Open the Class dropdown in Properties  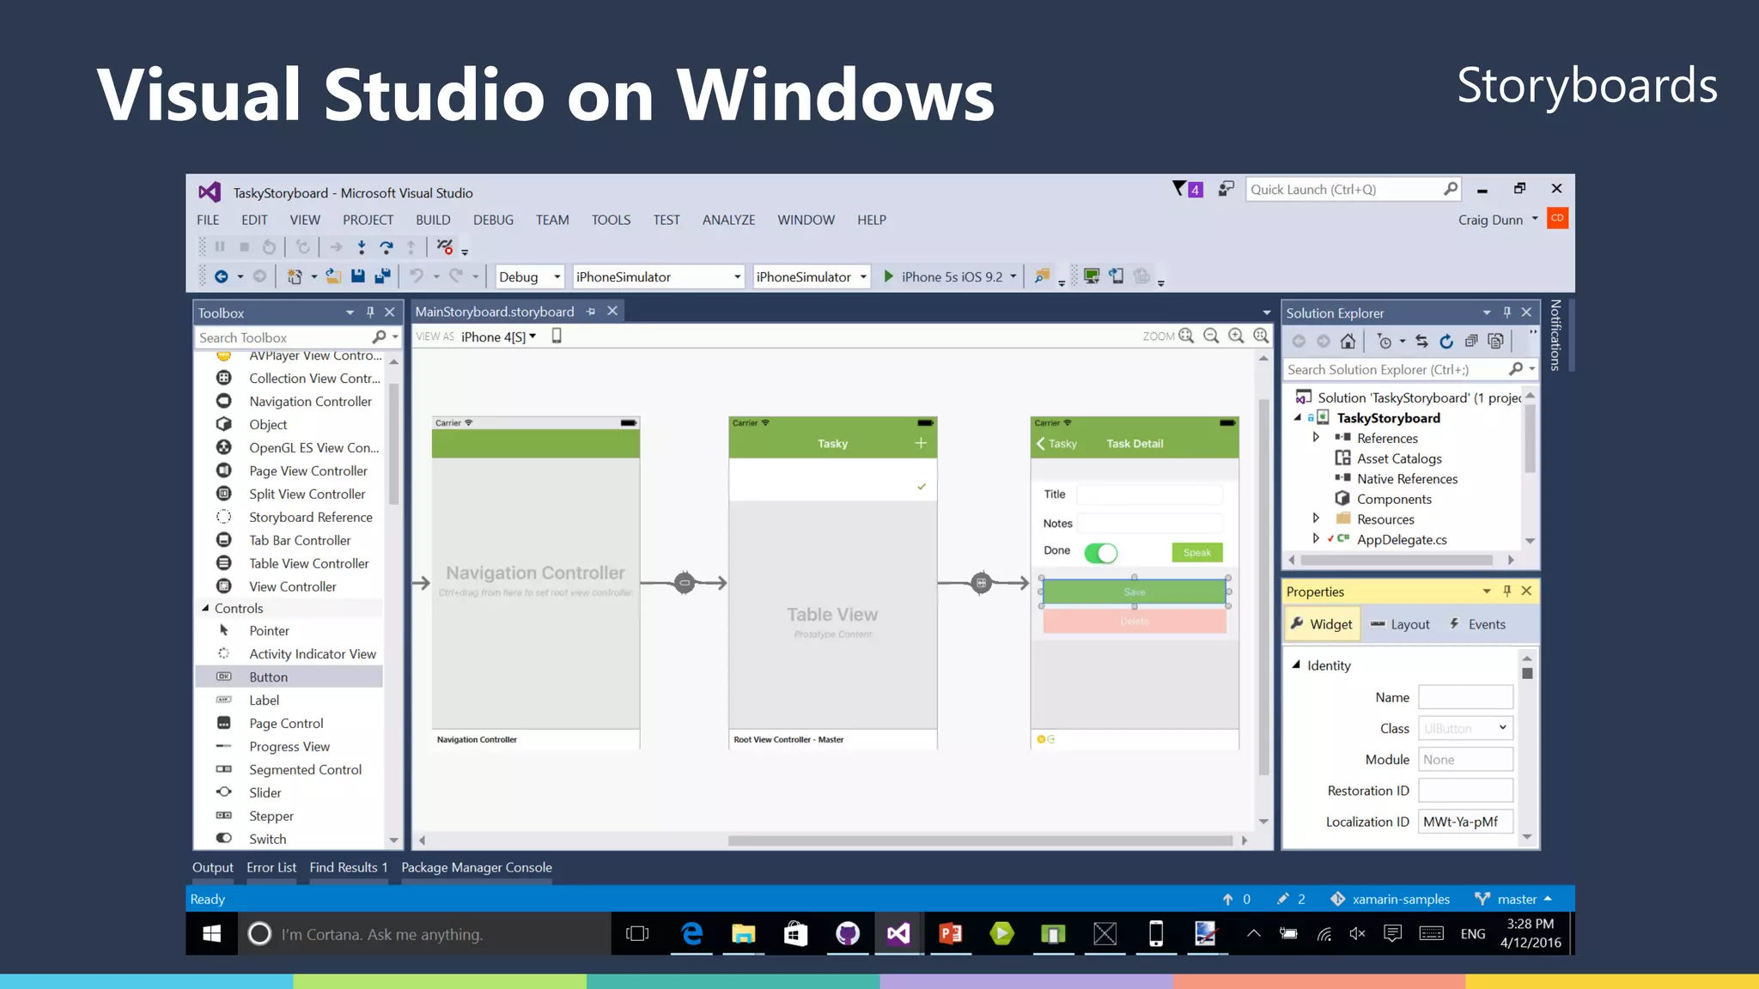point(1502,728)
